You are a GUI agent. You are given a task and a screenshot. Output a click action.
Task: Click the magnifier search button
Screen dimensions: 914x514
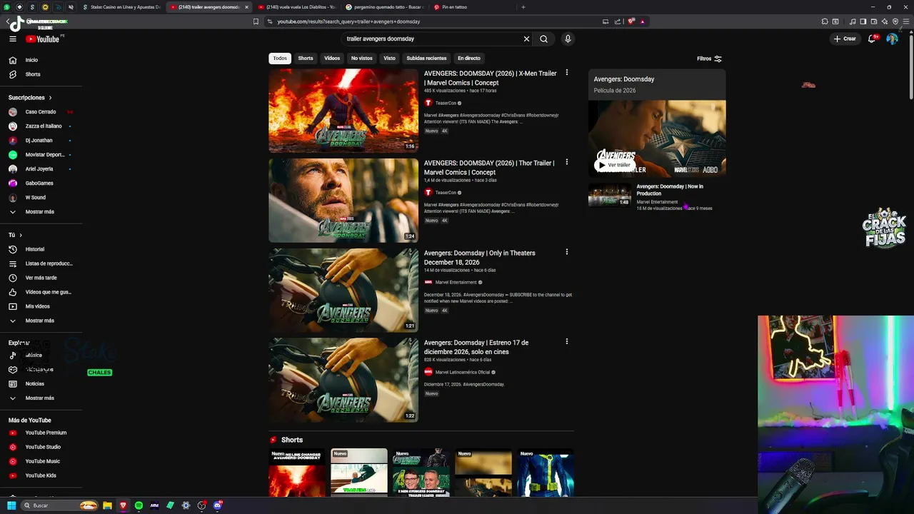[x=543, y=39]
